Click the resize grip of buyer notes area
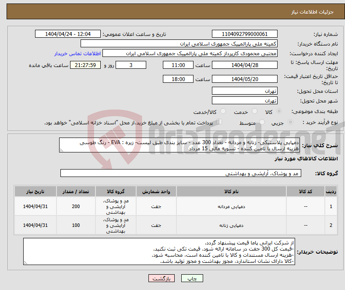 pos(25,263)
